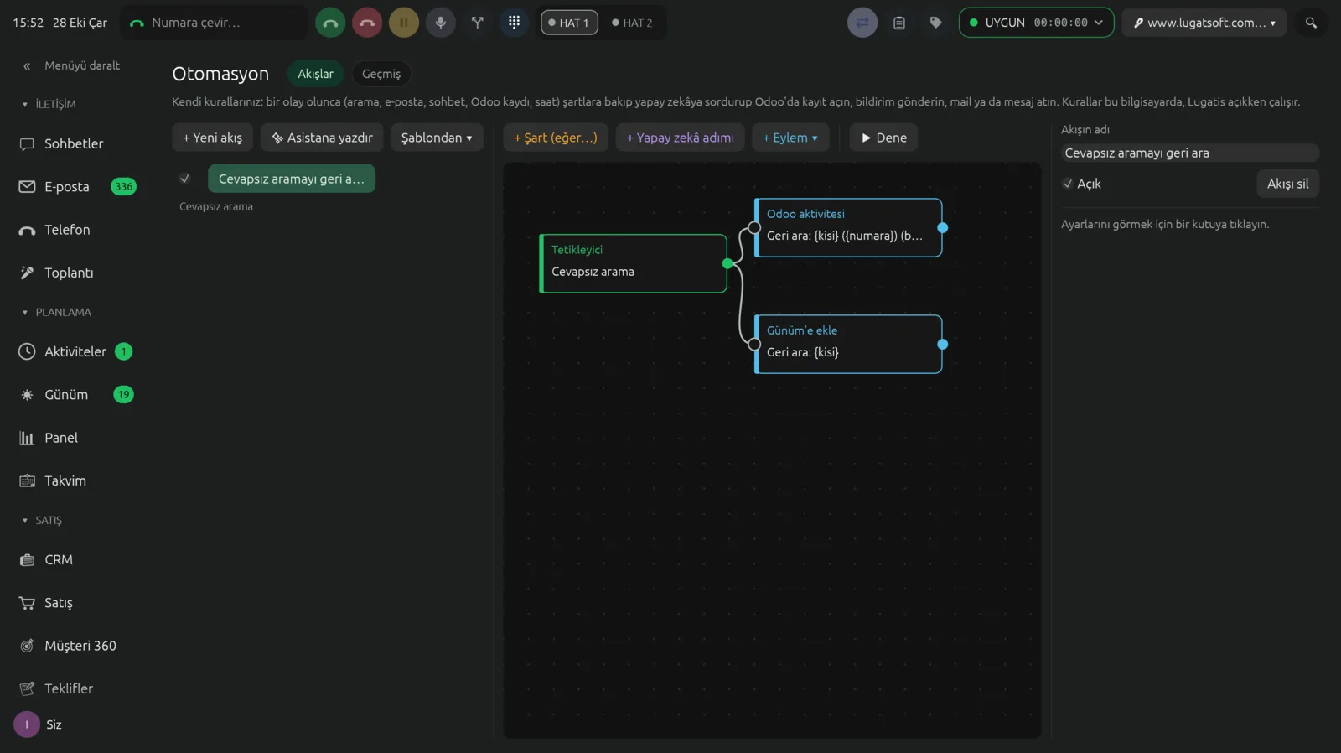
Task: Click the call transfer fork icon
Action: [478, 23]
